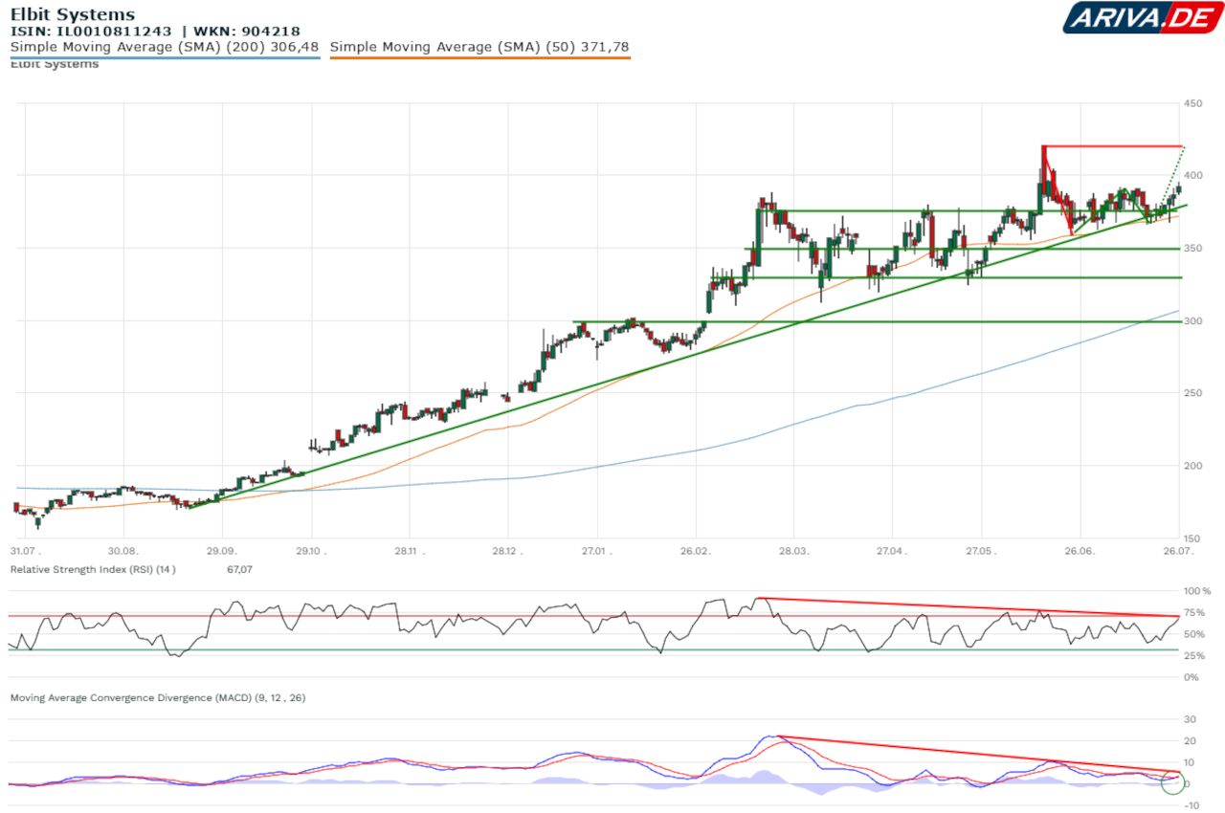1225x813 pixels.
Task: Click RSI axis label 100 %
Action: tap(1198, 592)
